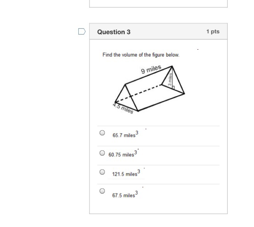Click the 1 pts point value
254x227 pixels.
tap(213, 32)
